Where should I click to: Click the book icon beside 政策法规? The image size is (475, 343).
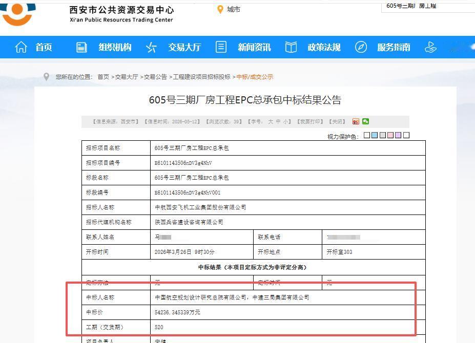(291, 47)
